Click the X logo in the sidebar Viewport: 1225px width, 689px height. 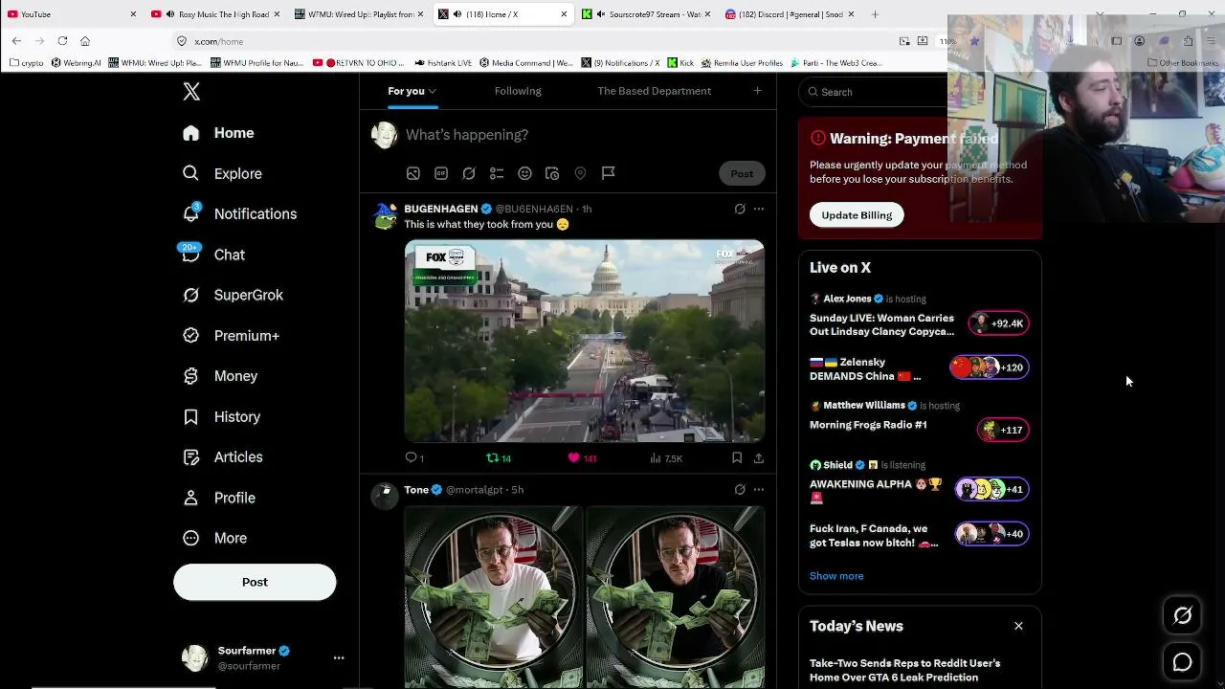[x=191, y=92]
